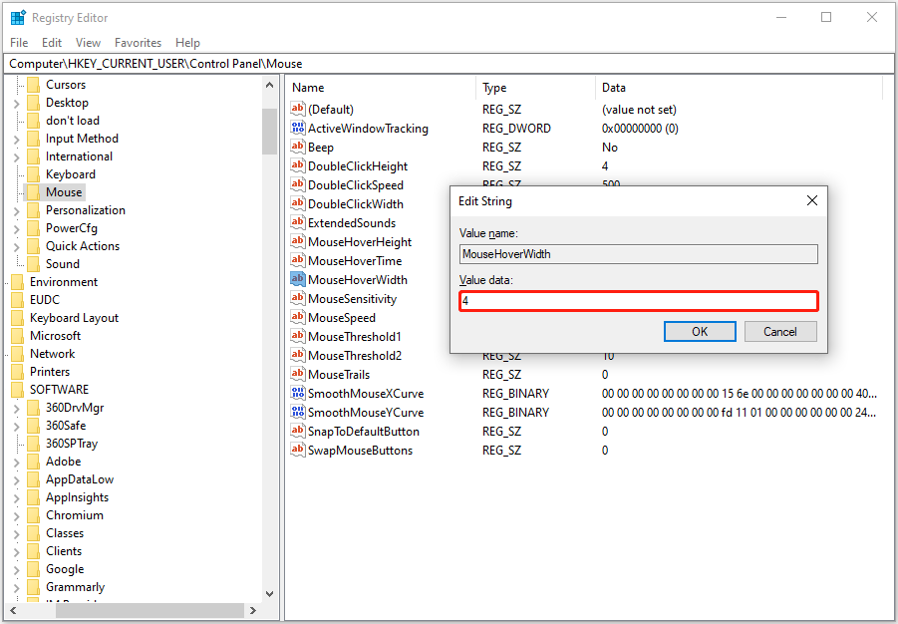Open the Favorites menu
898x624 pixels.
coord(138,43)
